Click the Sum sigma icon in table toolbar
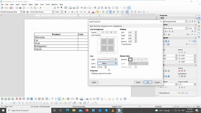The image size is (201, 113). click(117, 99)
